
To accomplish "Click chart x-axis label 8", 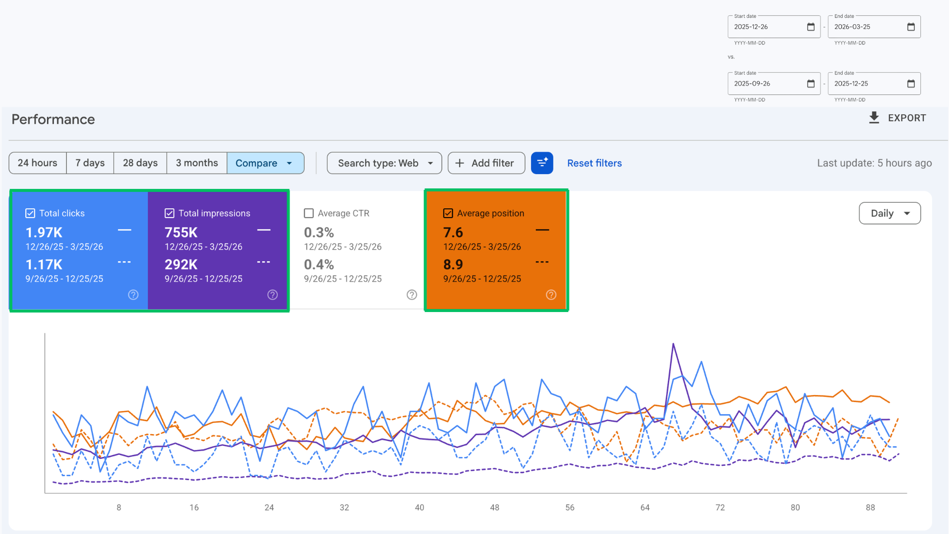I will [119, 507].
